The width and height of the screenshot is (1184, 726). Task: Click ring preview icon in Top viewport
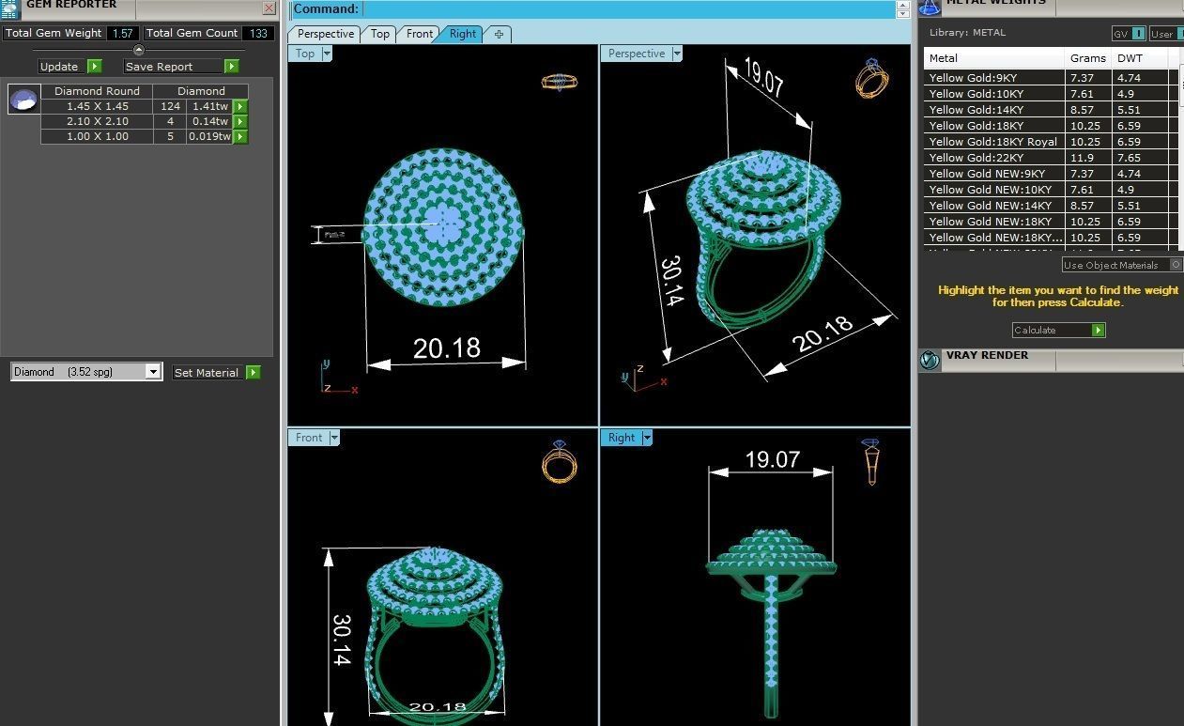560,82
